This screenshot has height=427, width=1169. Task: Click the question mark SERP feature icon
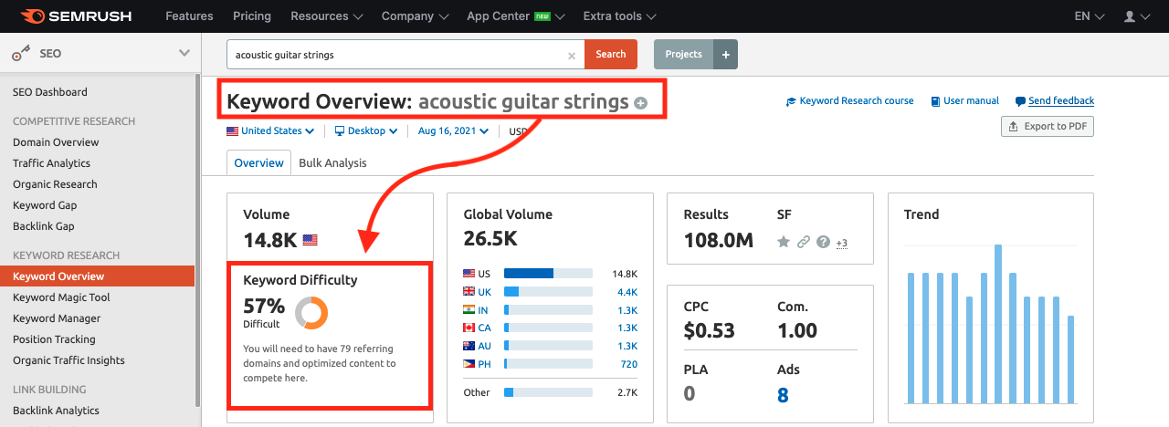click(x=823, y=242)
